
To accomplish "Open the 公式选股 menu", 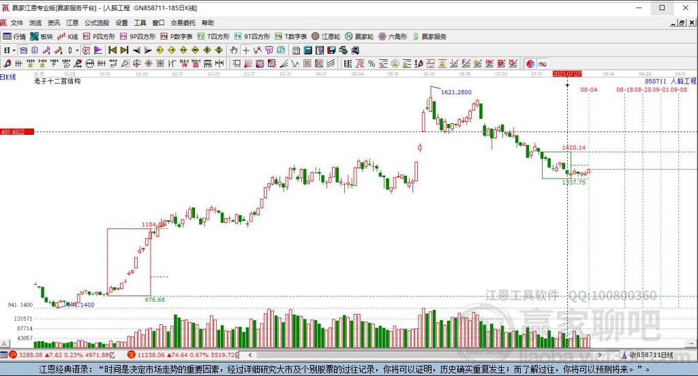I will 97,22.
